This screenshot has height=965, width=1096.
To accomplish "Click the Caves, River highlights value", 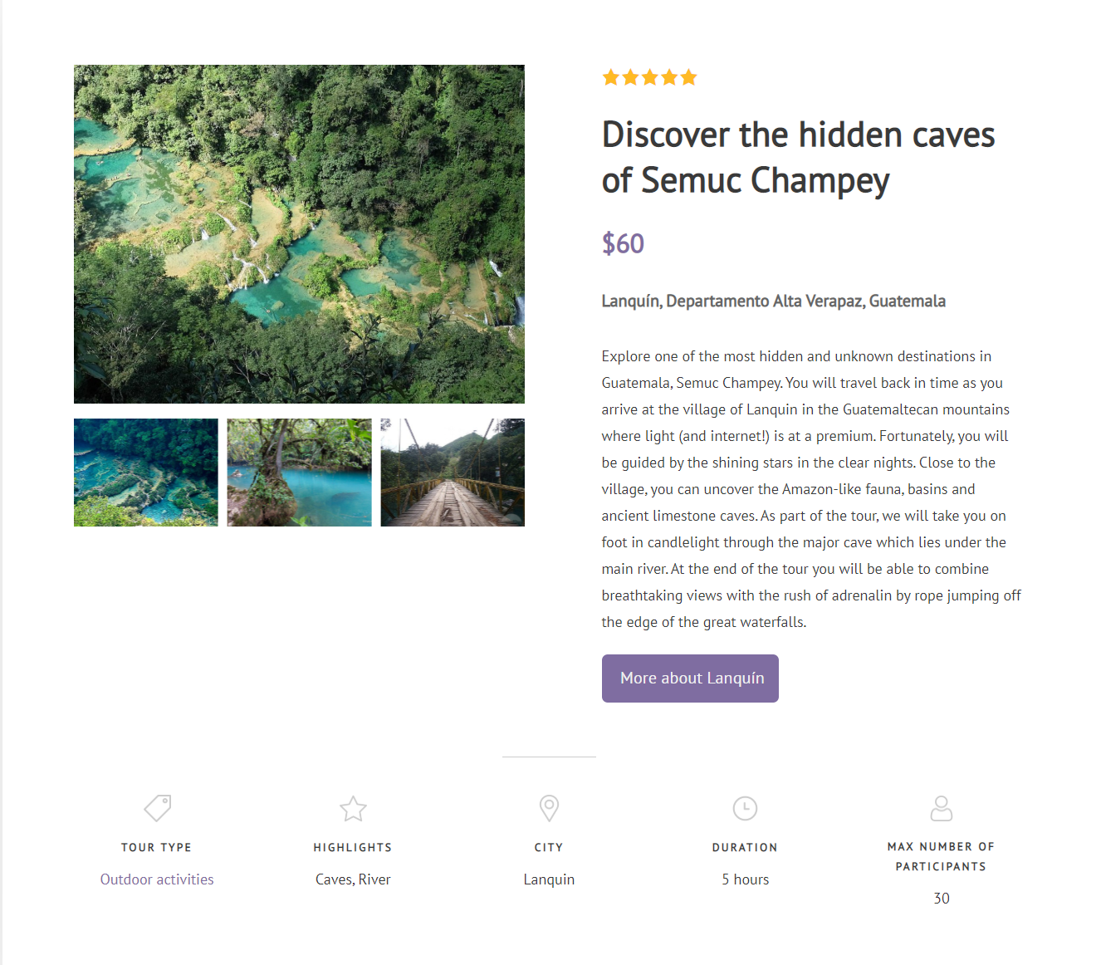I will coord(353,879).
